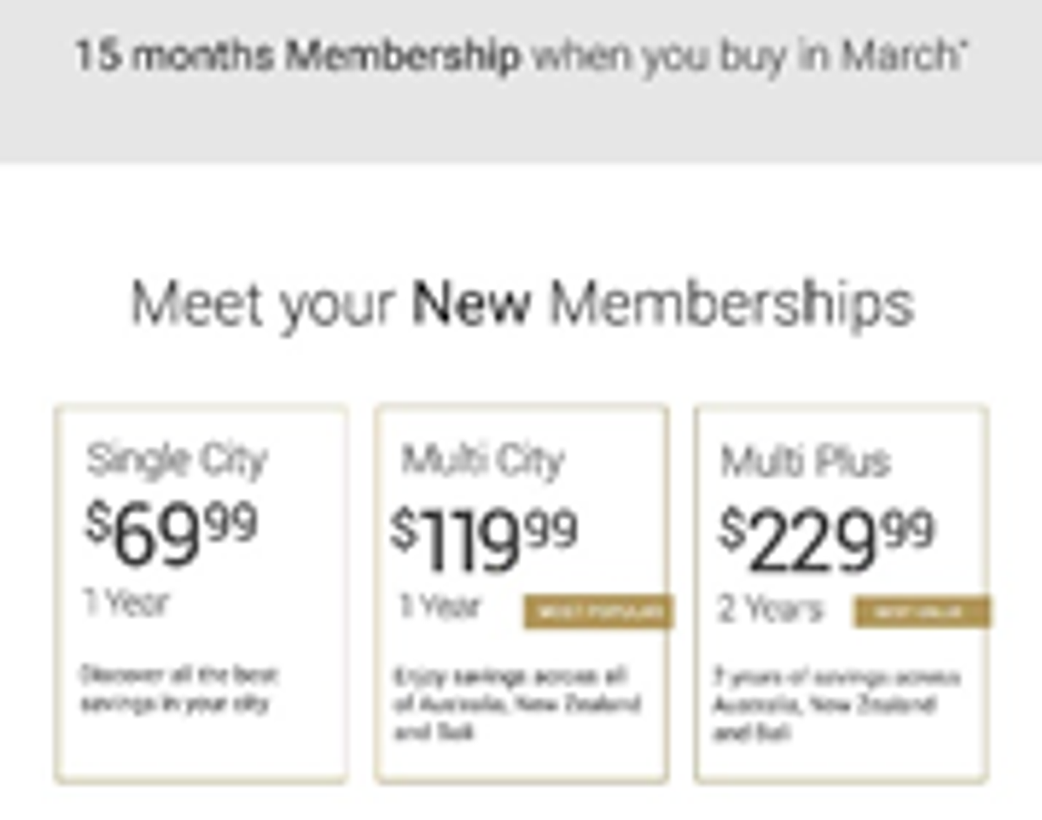Click the $69.99 price
Viewport: 1042px width, 820px height.
171,532
